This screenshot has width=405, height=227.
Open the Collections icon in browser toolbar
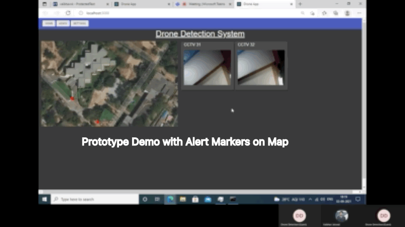click(x=336, y=13)
